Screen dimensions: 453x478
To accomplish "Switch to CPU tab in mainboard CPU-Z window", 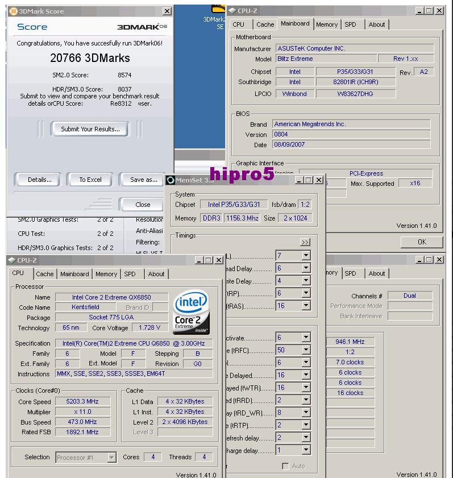I will 238,24.
